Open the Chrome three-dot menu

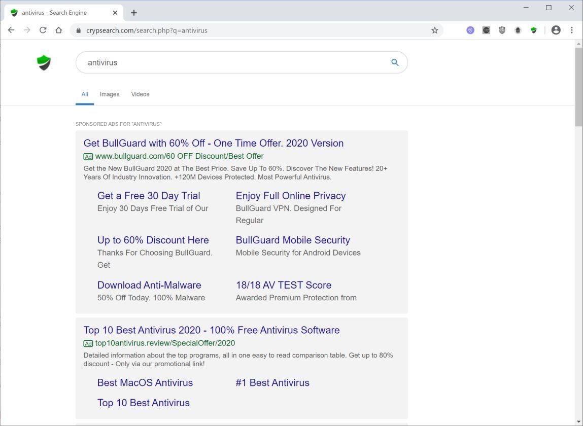click(572, 30)
